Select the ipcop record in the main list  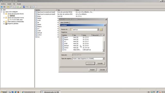tap(39, 16)
